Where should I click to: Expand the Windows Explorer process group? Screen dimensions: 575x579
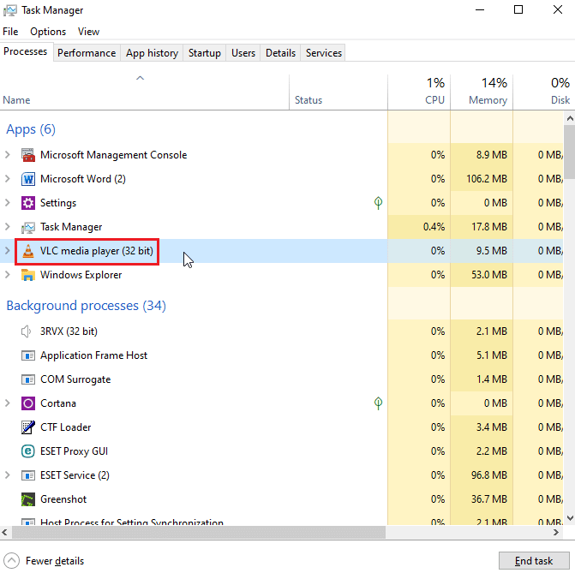(8, 275)
